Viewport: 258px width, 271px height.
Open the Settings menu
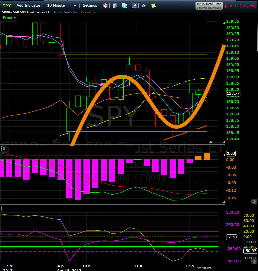point(90,6)
